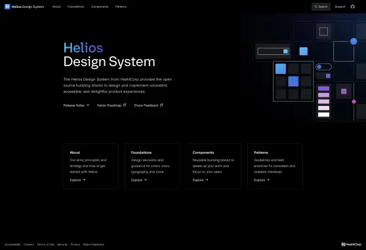This screenshot has height=250, width=366.
Task: Open the Support link in header
Action: [x=340, y=7]
